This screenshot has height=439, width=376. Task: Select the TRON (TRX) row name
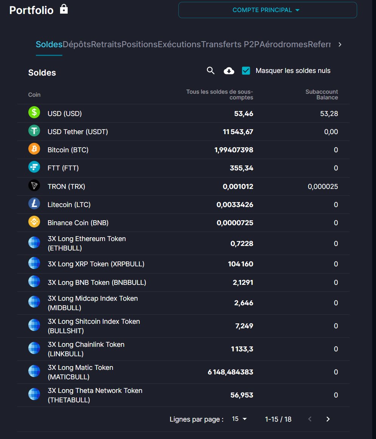pyautogui.click(x=67, y=187)
